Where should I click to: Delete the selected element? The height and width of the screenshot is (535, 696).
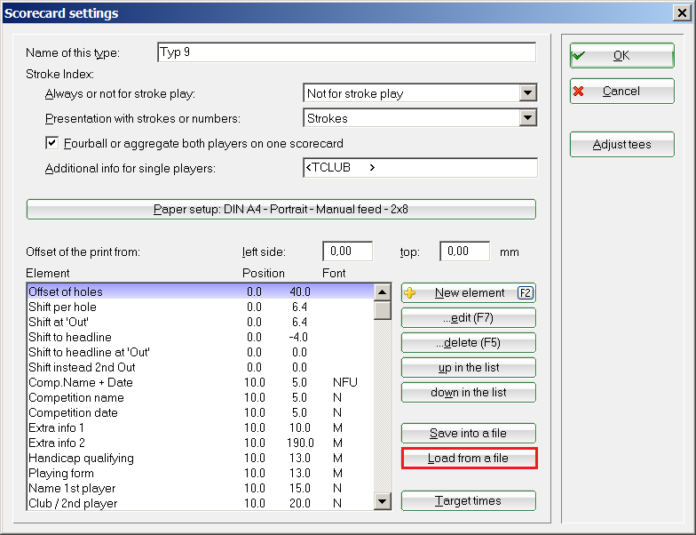[x=468, y=343]
